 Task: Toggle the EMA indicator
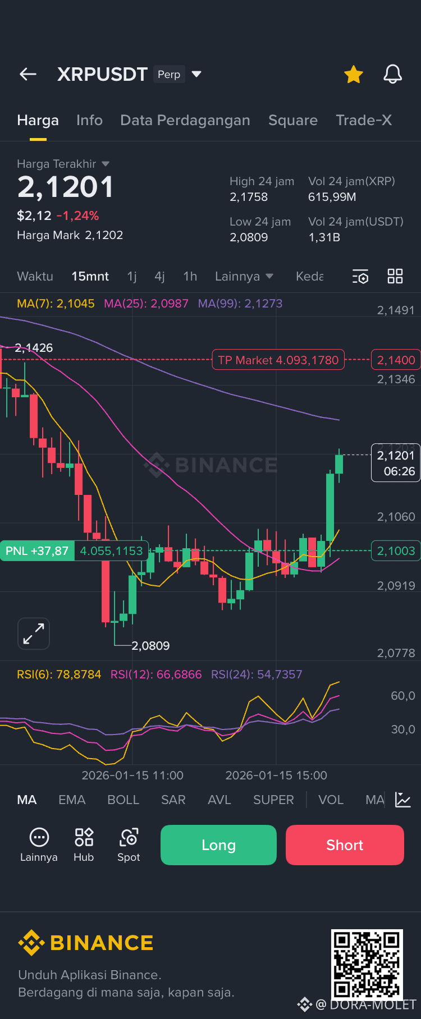[x=72, y=800]
